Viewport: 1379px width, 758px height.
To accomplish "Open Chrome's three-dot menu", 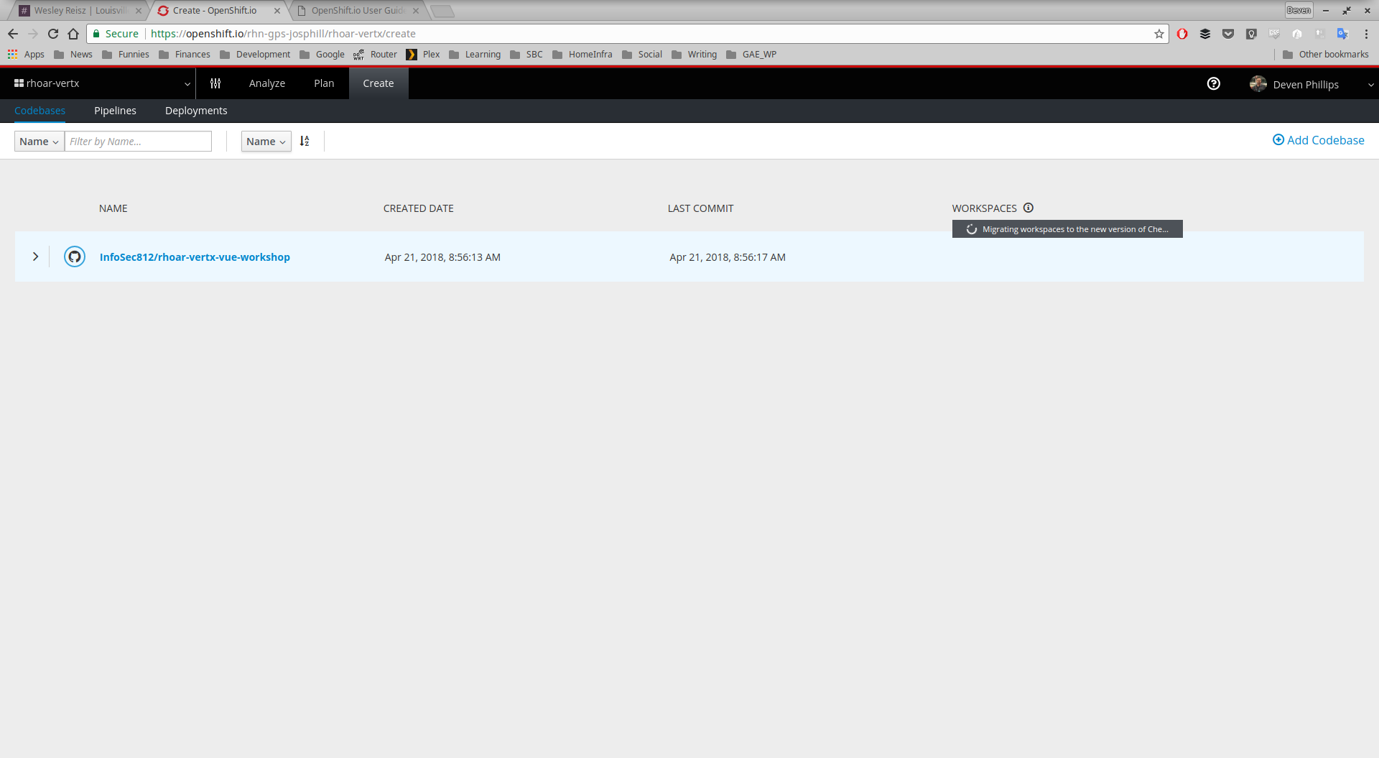I will tap(1366, 34).
